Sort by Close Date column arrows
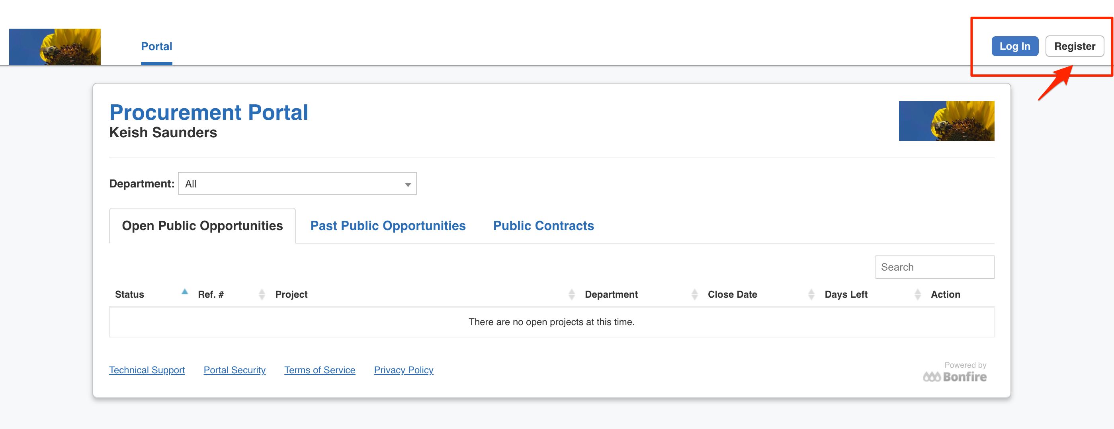The image size is (1114, 429). point(811,294)
